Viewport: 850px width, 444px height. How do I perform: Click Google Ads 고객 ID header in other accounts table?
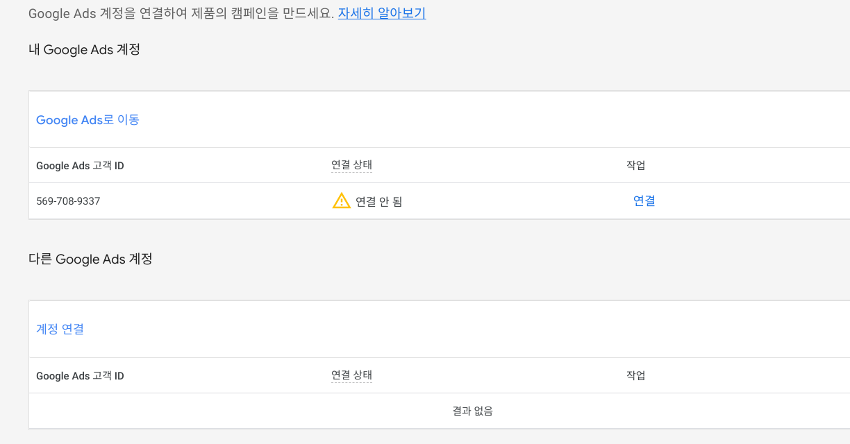80,376
